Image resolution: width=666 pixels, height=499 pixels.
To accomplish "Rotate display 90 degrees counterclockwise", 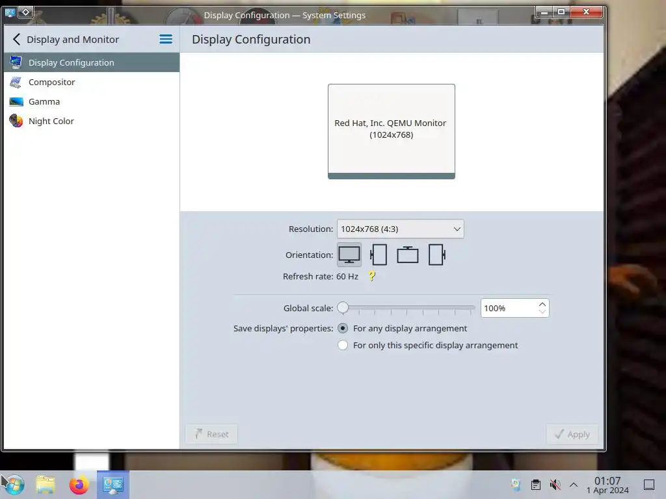I will coord(378,255).
